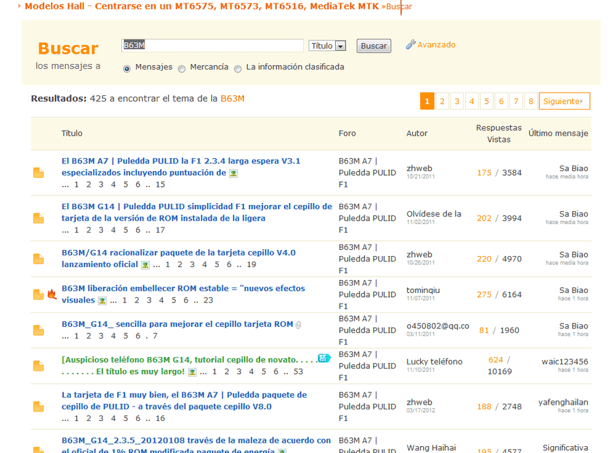This screenshot has height=453, width=613.
Task: Open author tominqiu profile
Action: (x=423, y=290)
